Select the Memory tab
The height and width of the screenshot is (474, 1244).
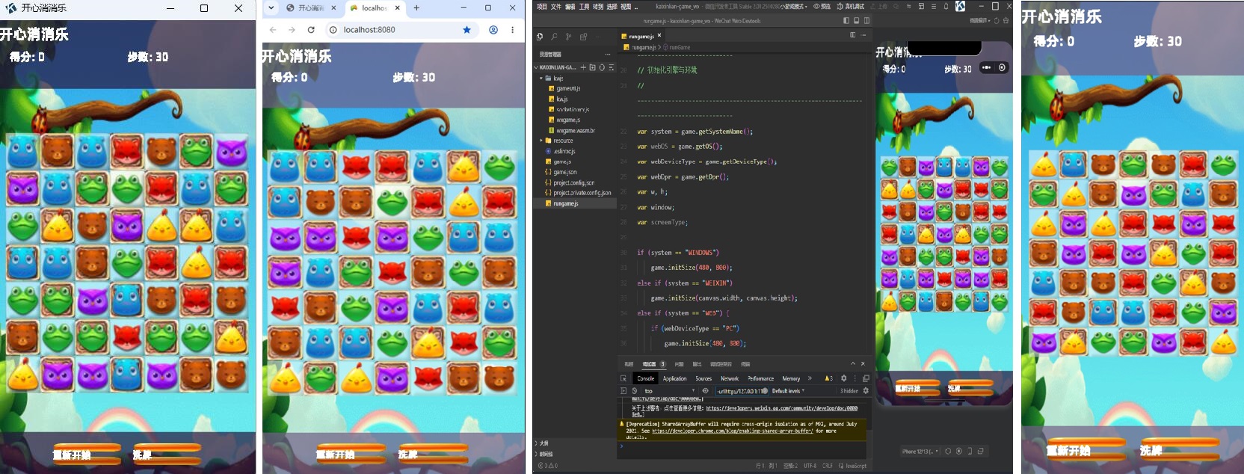click(x=791, y=378)
